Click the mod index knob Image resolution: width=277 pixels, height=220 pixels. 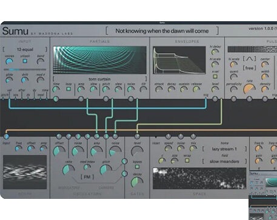87,167
